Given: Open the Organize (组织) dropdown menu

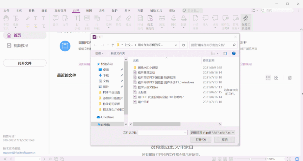Looking at the screenshot, I should tap(99, 53).
